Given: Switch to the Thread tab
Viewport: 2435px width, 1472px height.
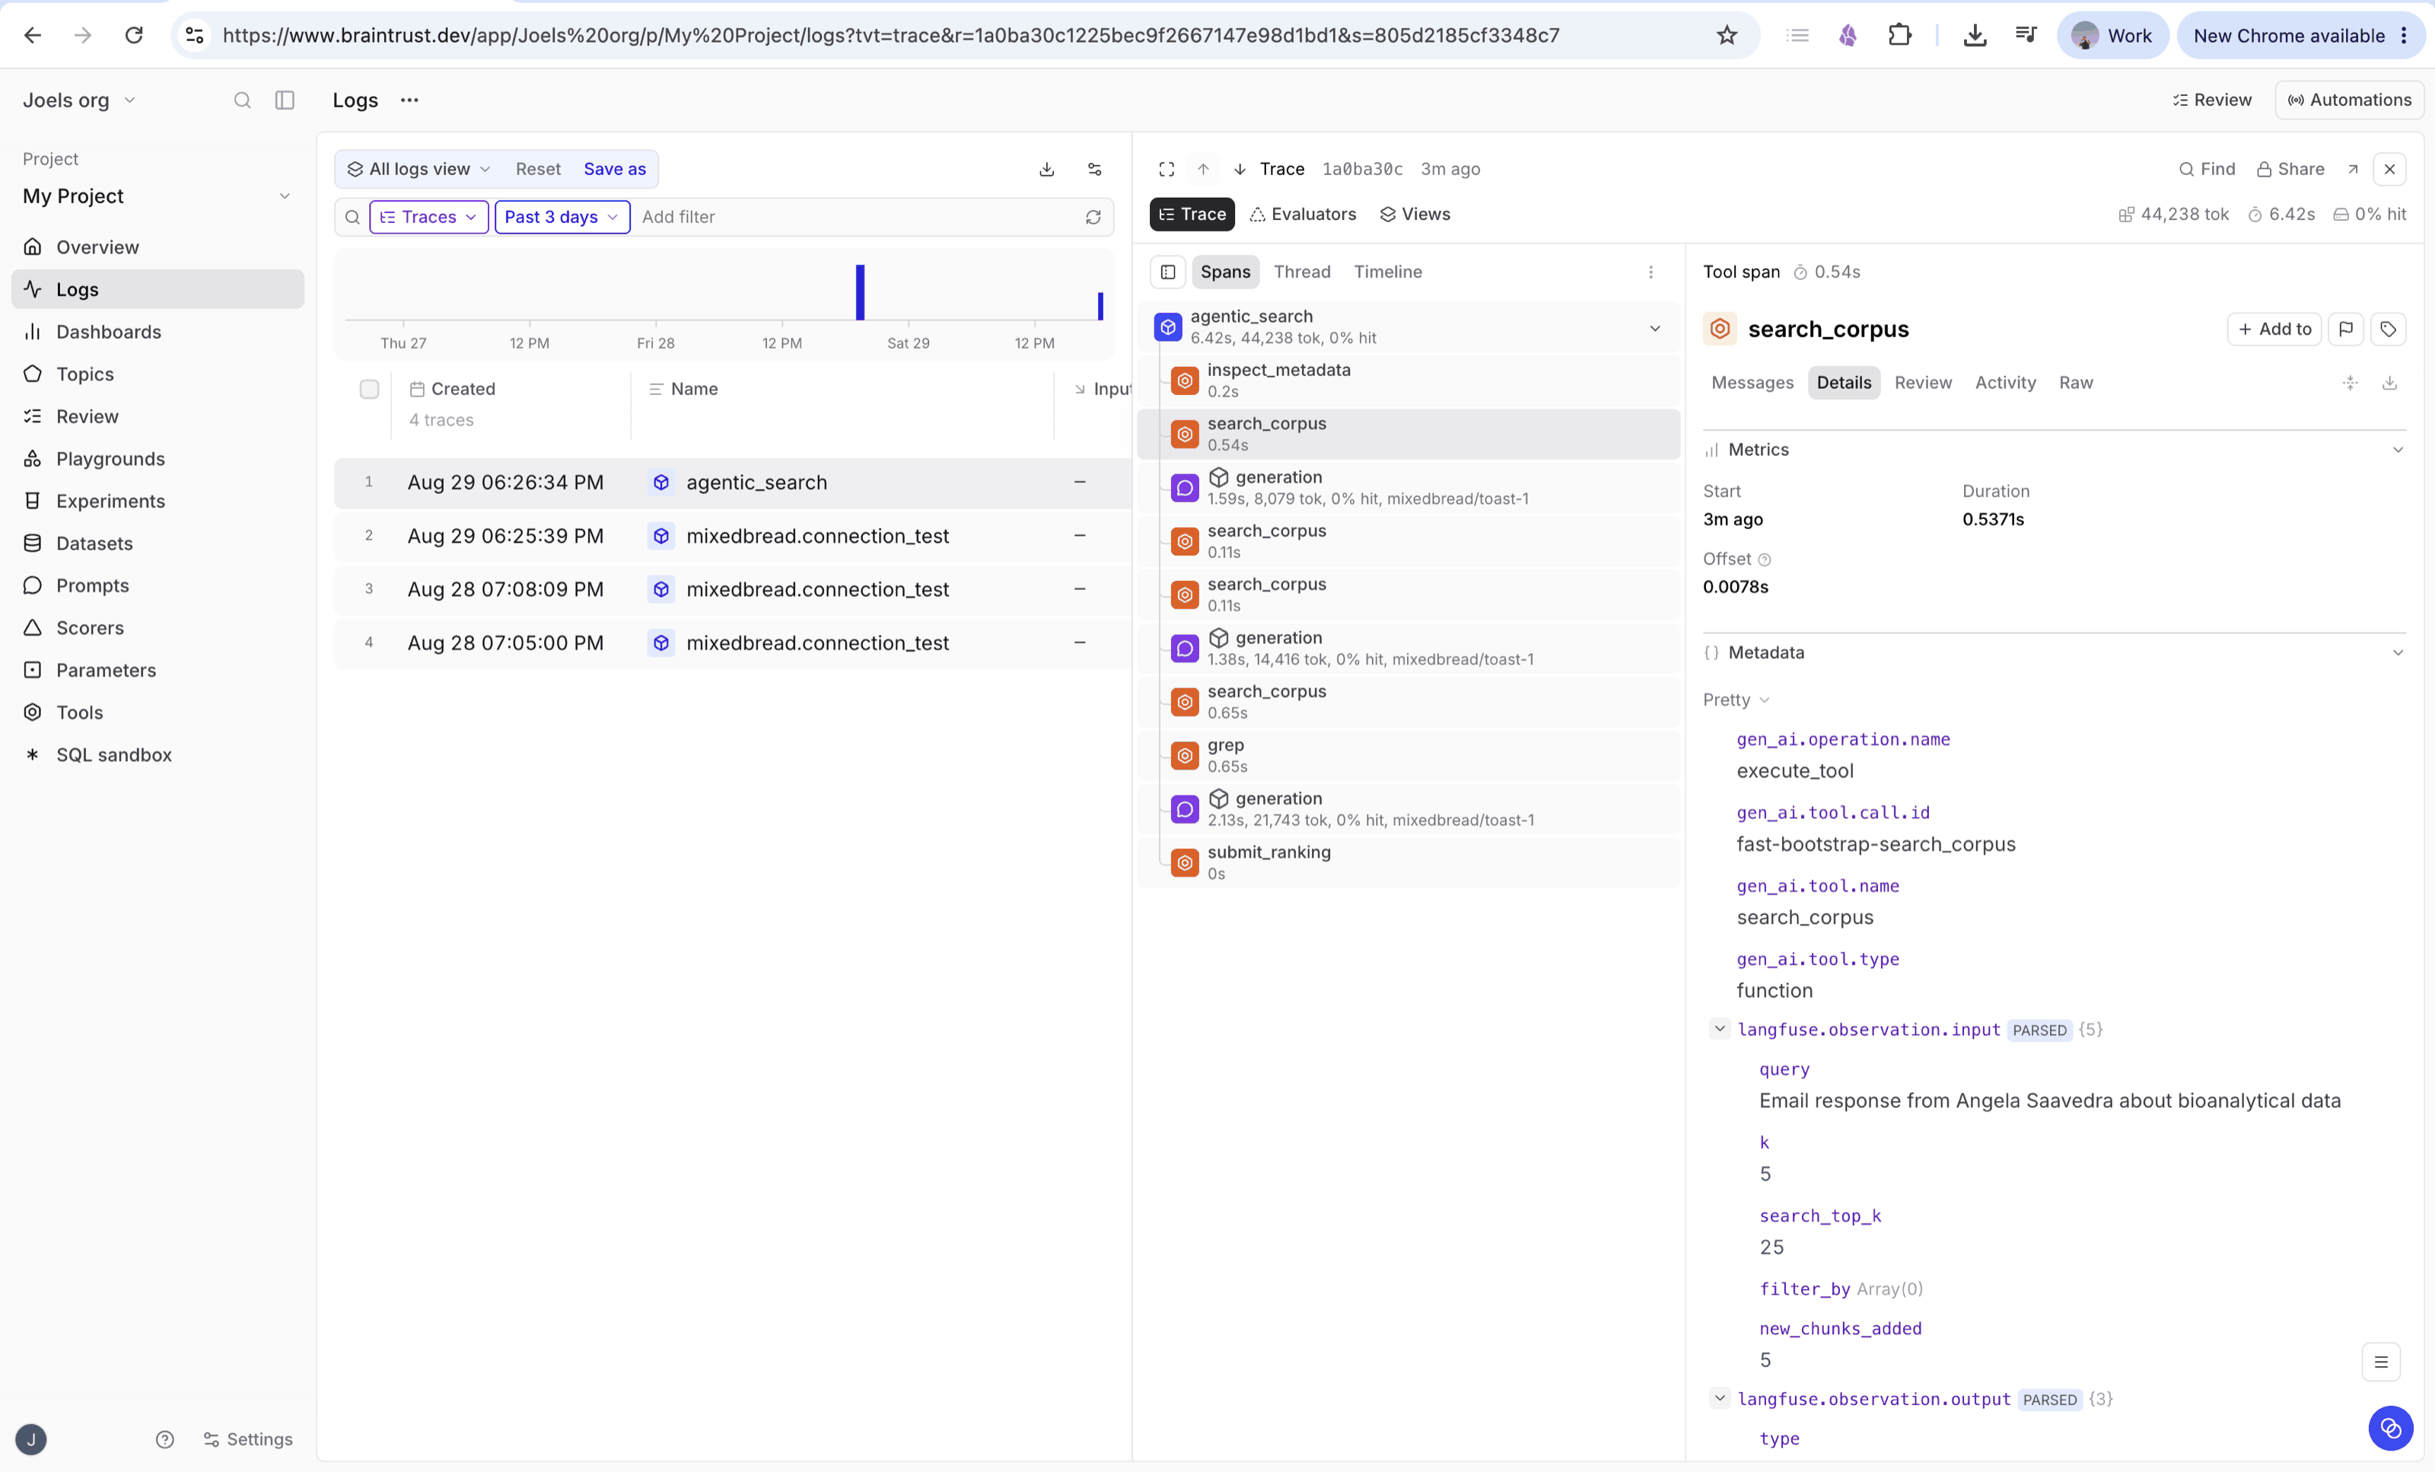Looking at the screenshot, I should tap(1301, 272).
